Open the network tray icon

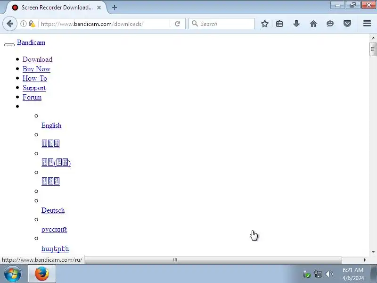318,274
